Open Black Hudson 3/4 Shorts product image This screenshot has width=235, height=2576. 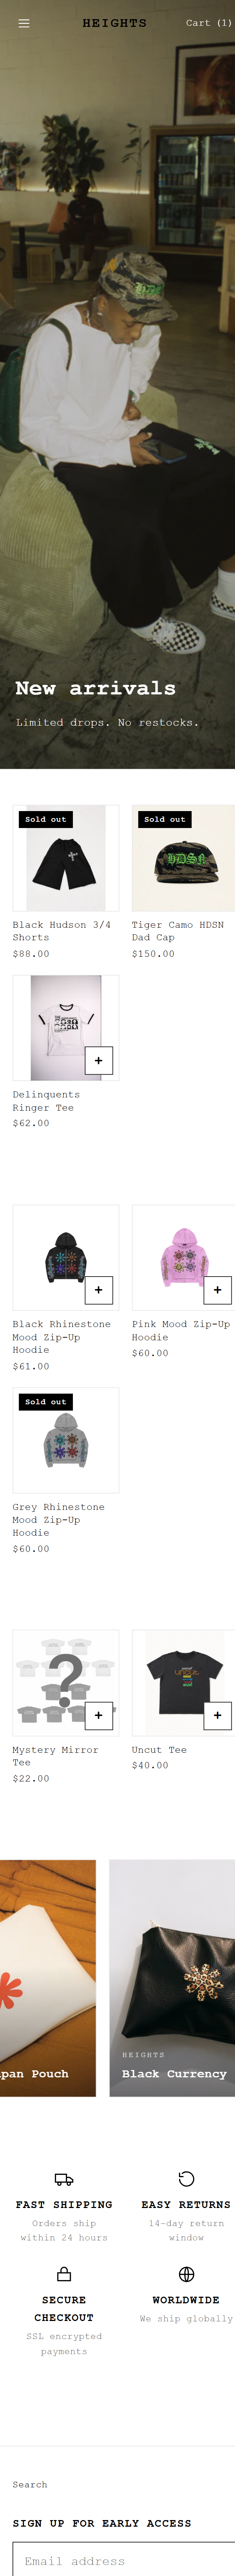[66, 858]
